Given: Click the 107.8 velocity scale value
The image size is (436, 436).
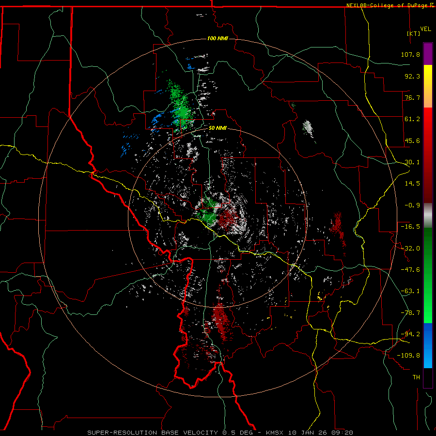Looking at the screenshot, I should click(x=410, y=54).
